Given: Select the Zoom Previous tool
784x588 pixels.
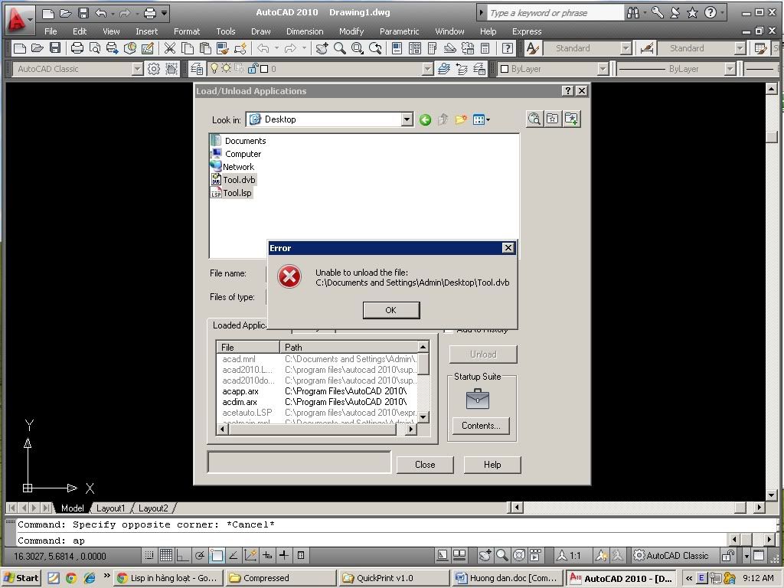Looking at the screenshot, I should (375, 48).
